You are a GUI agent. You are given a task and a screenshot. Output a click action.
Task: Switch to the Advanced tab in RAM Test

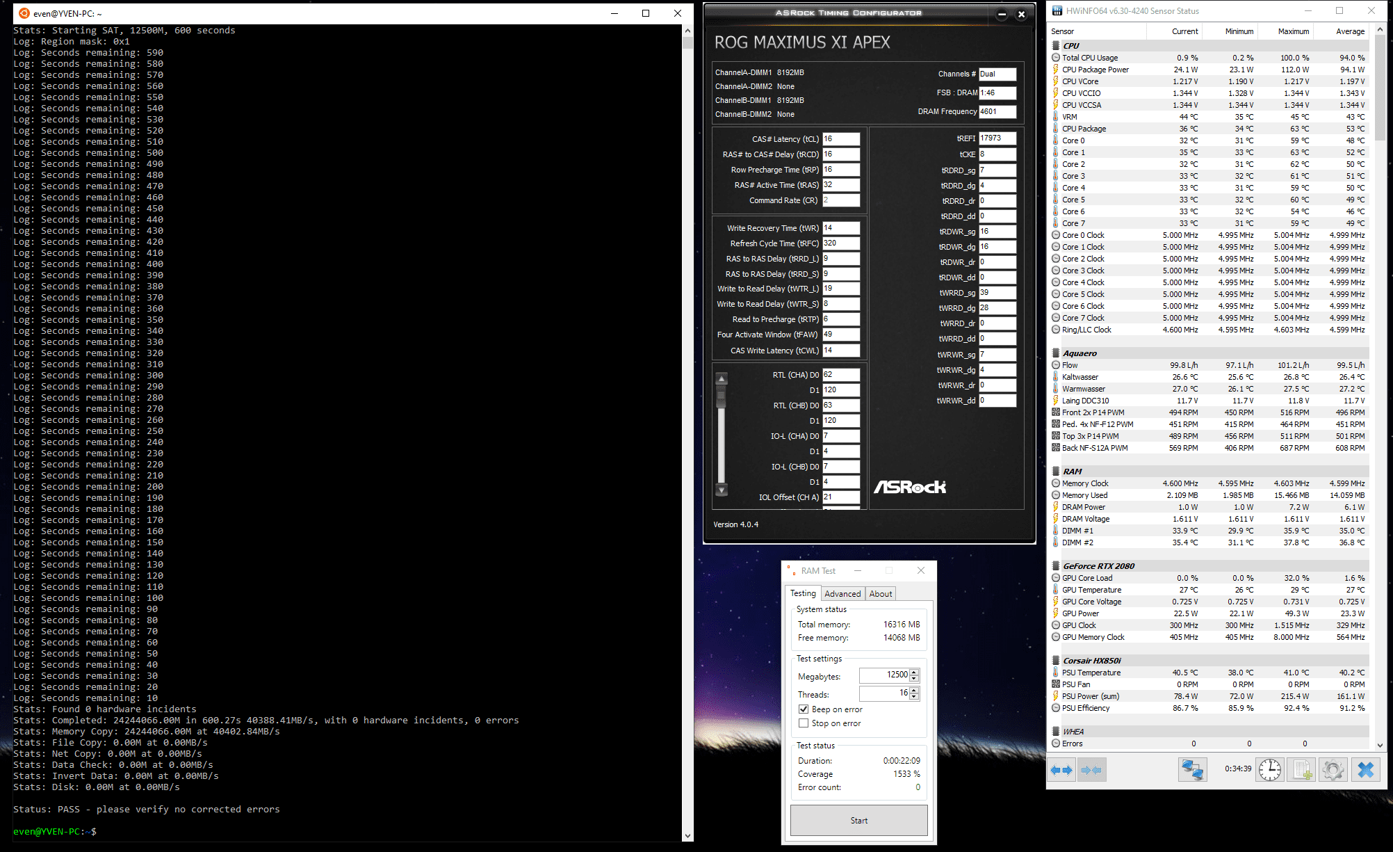[x=842, y=594]
